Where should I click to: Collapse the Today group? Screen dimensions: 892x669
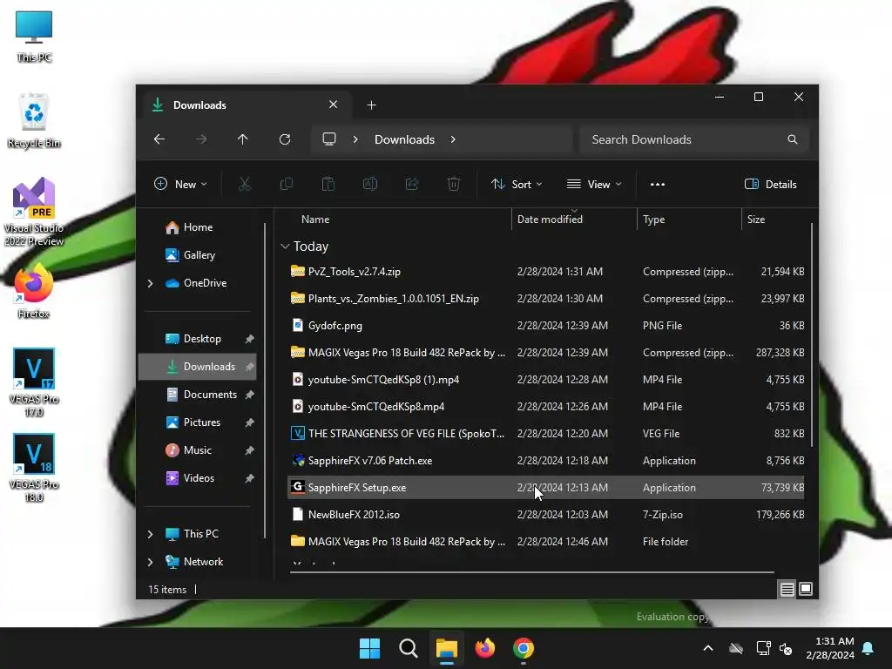[x=285, y=247]
